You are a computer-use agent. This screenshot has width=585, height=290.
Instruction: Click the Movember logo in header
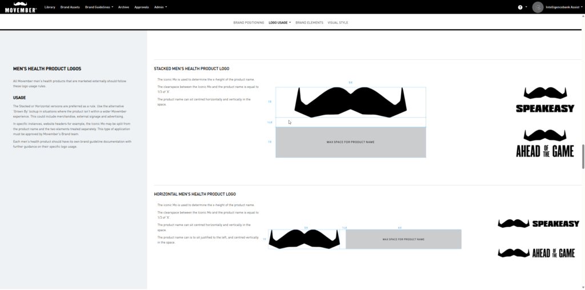pos(21,7)
